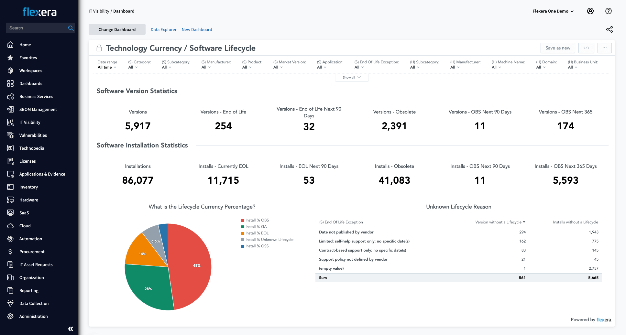The width and height of the screenshot is (626, 335).
Task: Click the share icon at top right
Action: 609,29
